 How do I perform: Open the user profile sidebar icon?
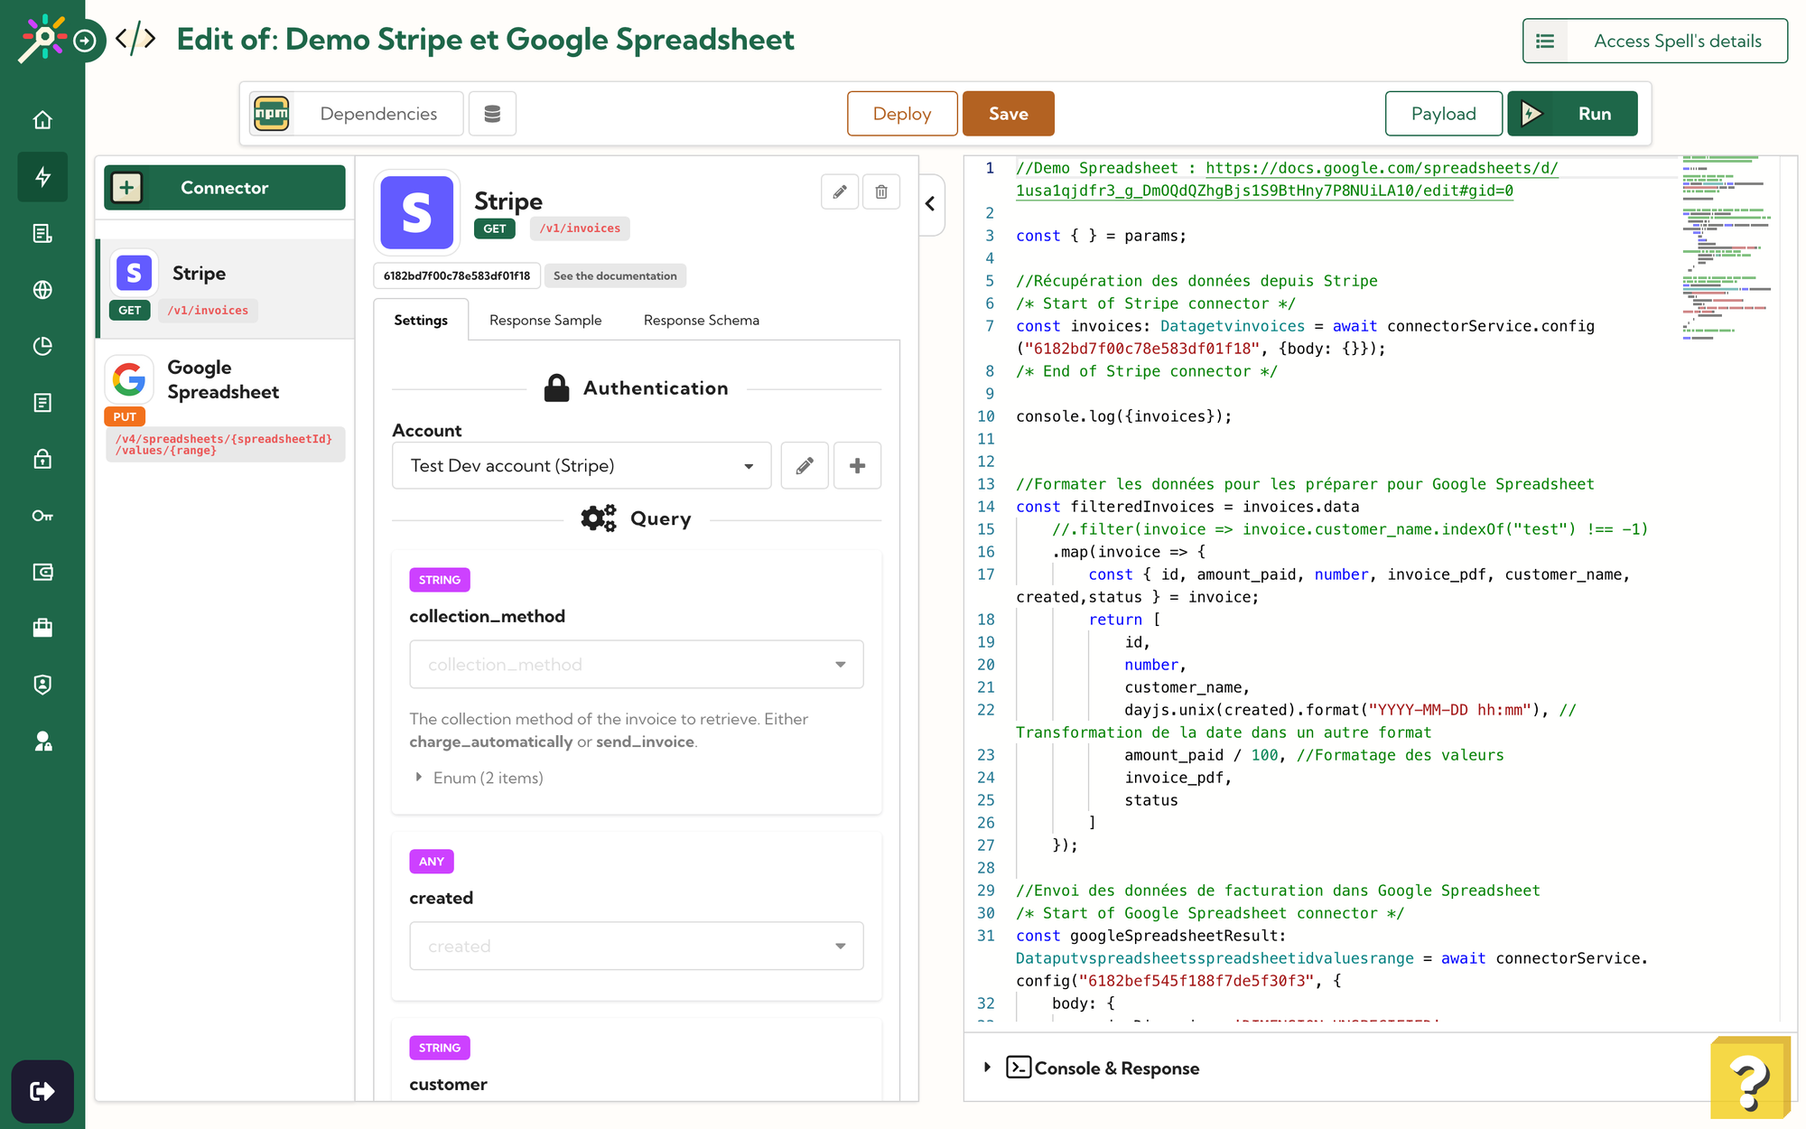[42, 741]
